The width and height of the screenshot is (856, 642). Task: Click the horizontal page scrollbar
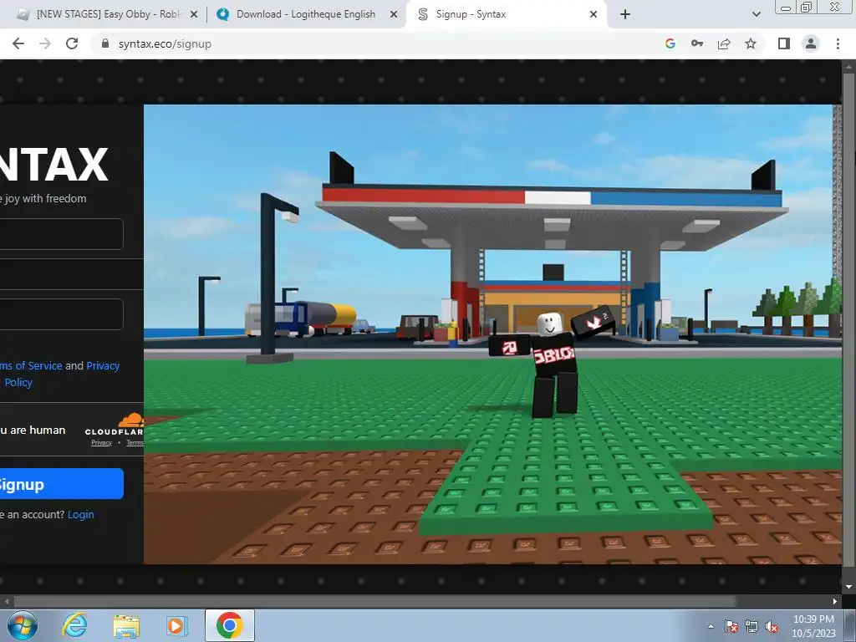tap(374, 601)
